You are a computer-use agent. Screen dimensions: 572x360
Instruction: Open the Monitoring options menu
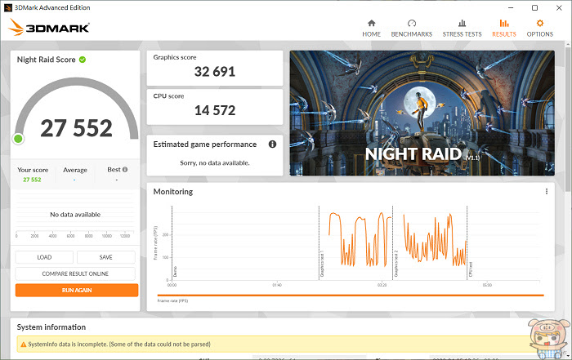click(546, 191)
